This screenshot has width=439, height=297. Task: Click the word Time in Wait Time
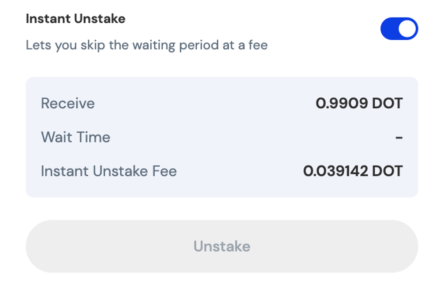[x=94, y=137]
